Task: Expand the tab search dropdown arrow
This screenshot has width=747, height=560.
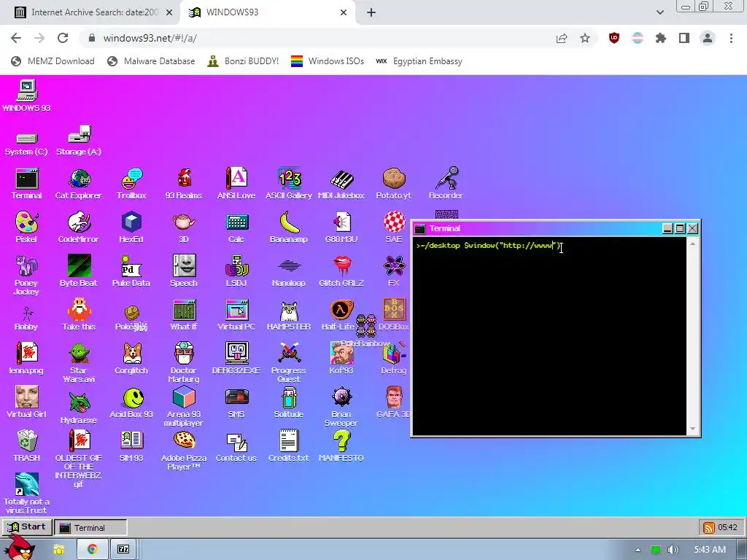Action: (659, 12)
